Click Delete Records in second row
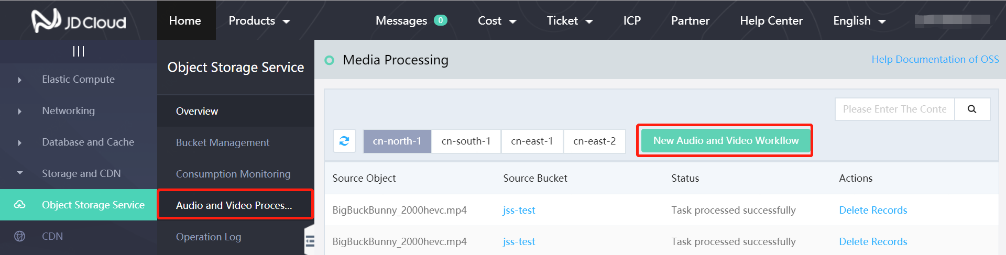Screen dimensions: 1006x255 point(873,241)
